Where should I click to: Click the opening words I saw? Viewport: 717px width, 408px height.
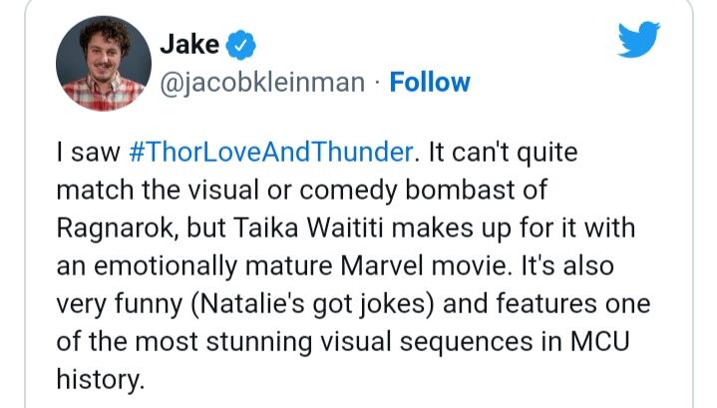pos(88,153)
